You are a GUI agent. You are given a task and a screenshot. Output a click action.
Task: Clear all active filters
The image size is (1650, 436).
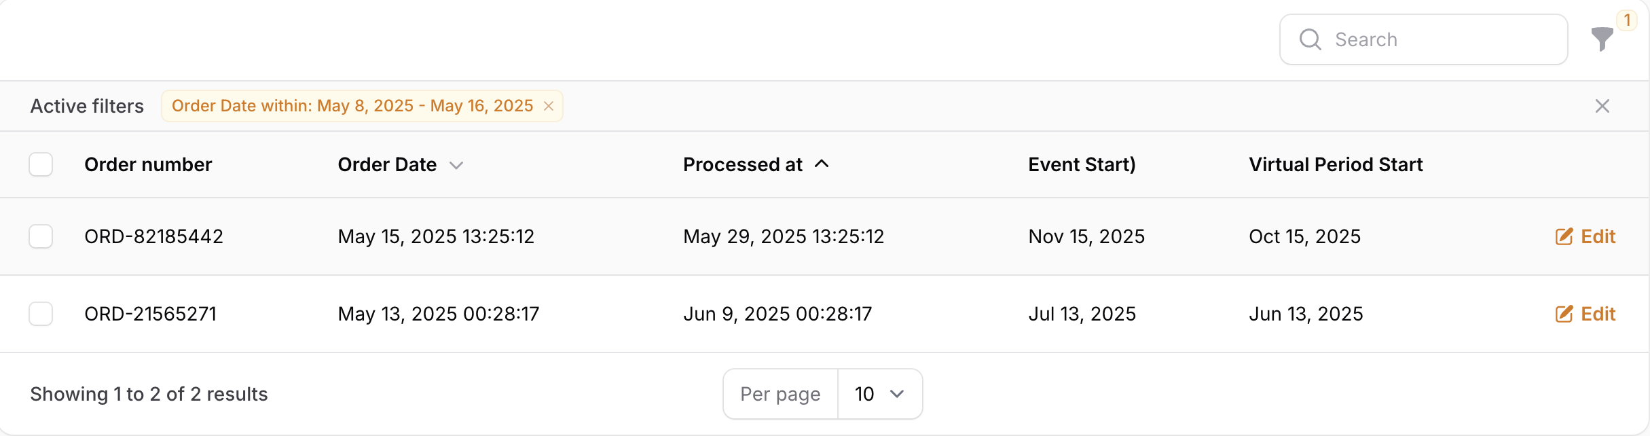[x=1602, y=106]
